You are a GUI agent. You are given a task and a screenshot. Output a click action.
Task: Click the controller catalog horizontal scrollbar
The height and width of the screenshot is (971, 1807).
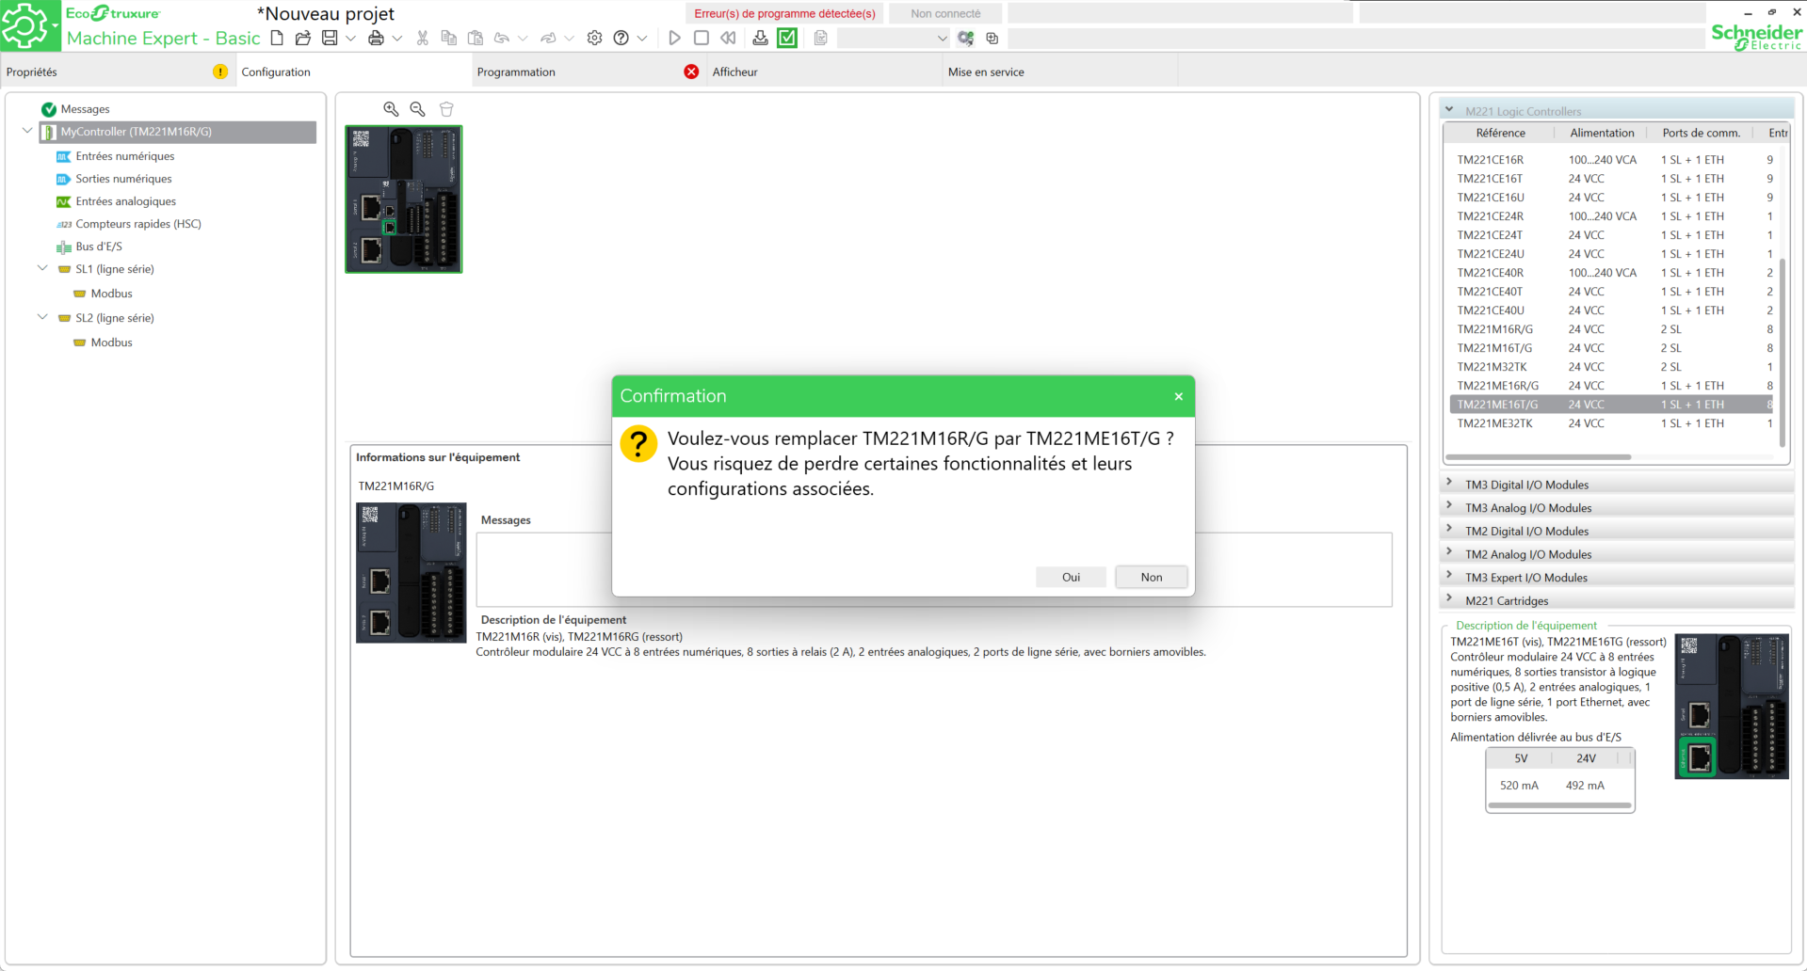tap(1538, 457)
